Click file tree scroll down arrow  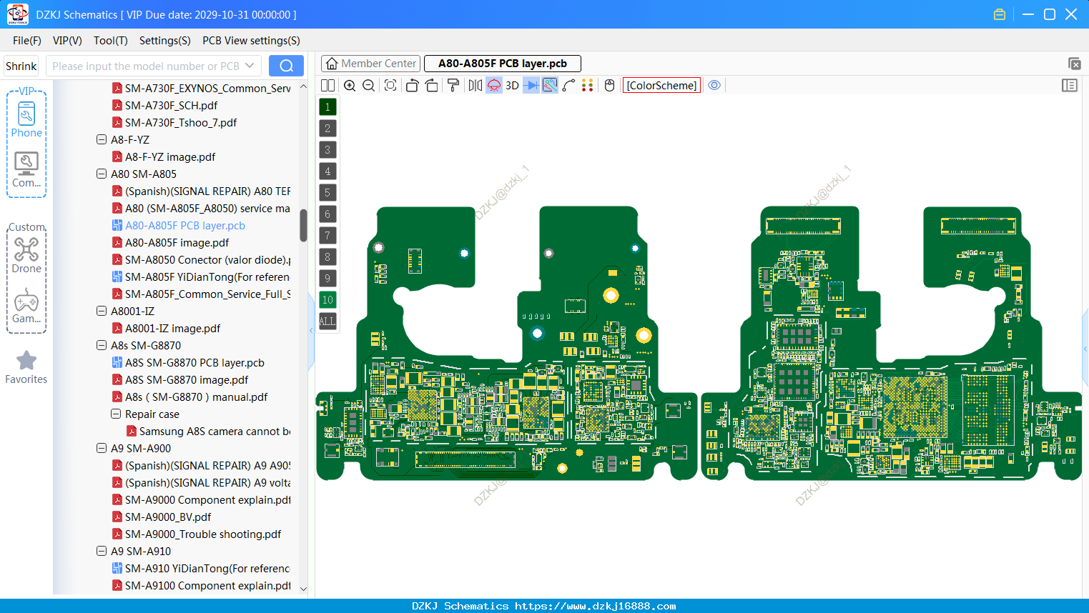click(303, 589)
